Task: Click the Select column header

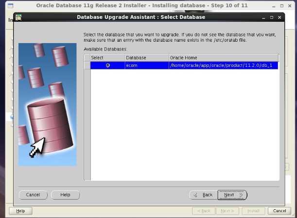Action: [107, 58]
